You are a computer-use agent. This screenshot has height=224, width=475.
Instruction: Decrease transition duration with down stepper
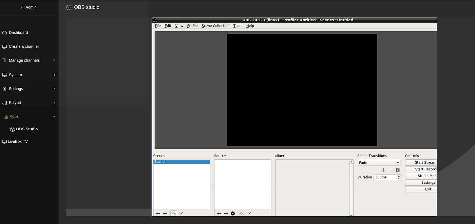click(x=399, y=179)
